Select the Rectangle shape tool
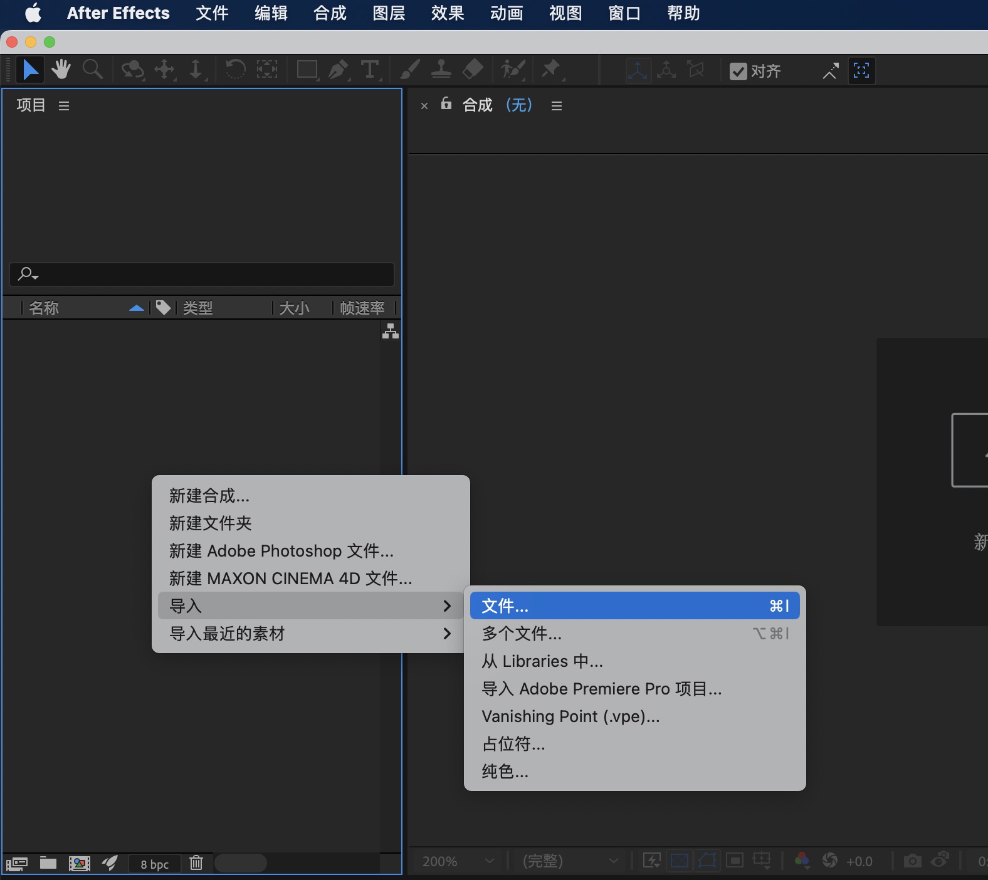Image resolution: width=988 pixels, height=880 pixels. point(307,70)
